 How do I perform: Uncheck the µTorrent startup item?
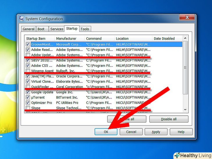pos(28,97)
